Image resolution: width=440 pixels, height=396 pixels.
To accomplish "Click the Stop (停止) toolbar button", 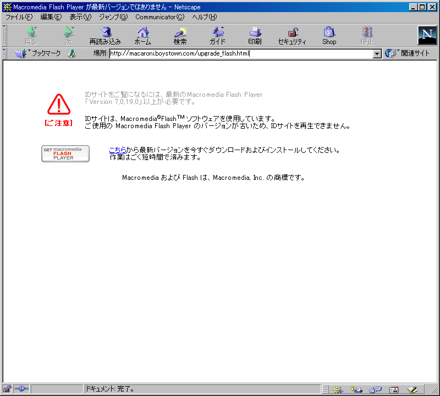I will pos(367,36).
